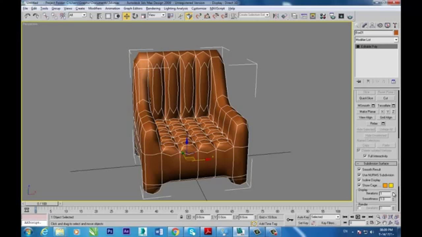
Task: Select Editable Poly in modifier stack
Action: point(376,47)
